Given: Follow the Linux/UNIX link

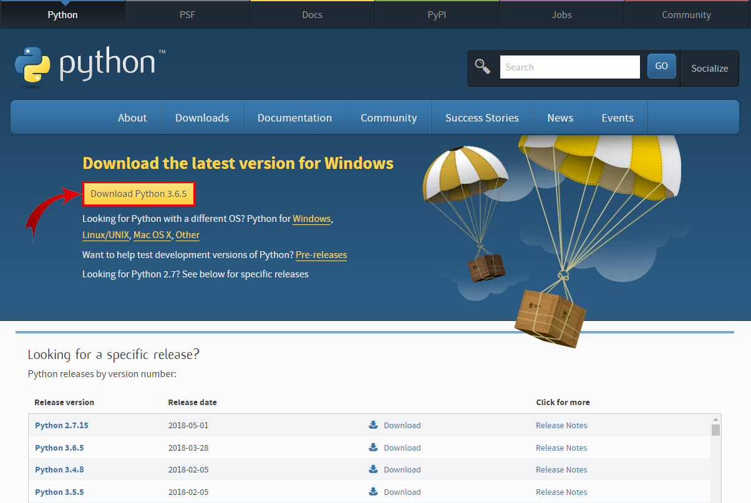Looking at the screenshot, I should (106, 235).
